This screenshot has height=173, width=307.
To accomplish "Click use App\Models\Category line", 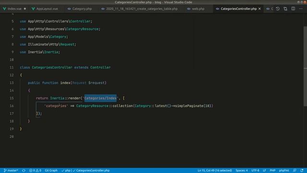I will click(44, 37).
